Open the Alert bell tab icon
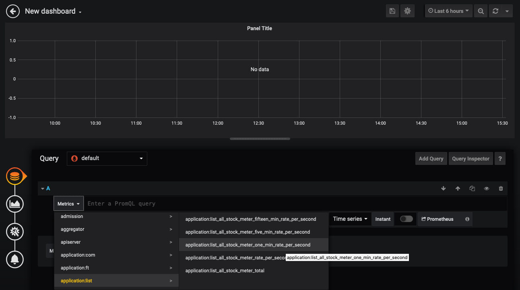Image resolution: width=520 pixels, height=290 pixels. (15, 259)
